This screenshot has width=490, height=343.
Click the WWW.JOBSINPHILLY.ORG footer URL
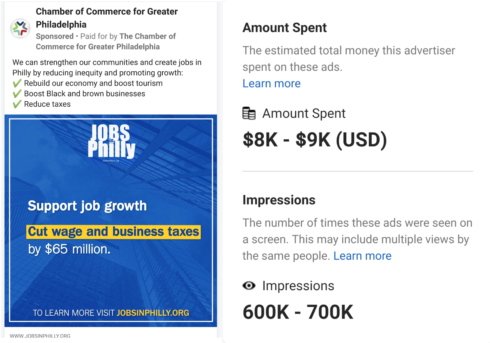pos(40,336)
